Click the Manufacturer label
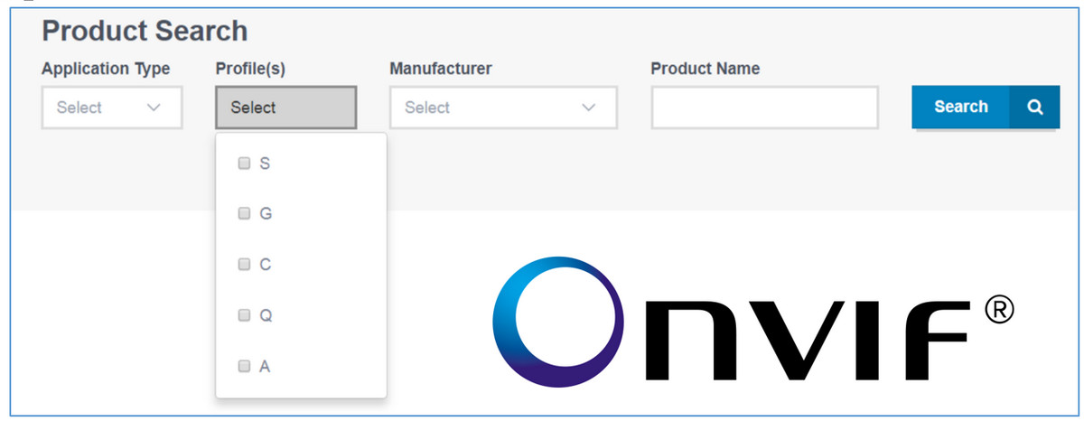 point(440,69)
